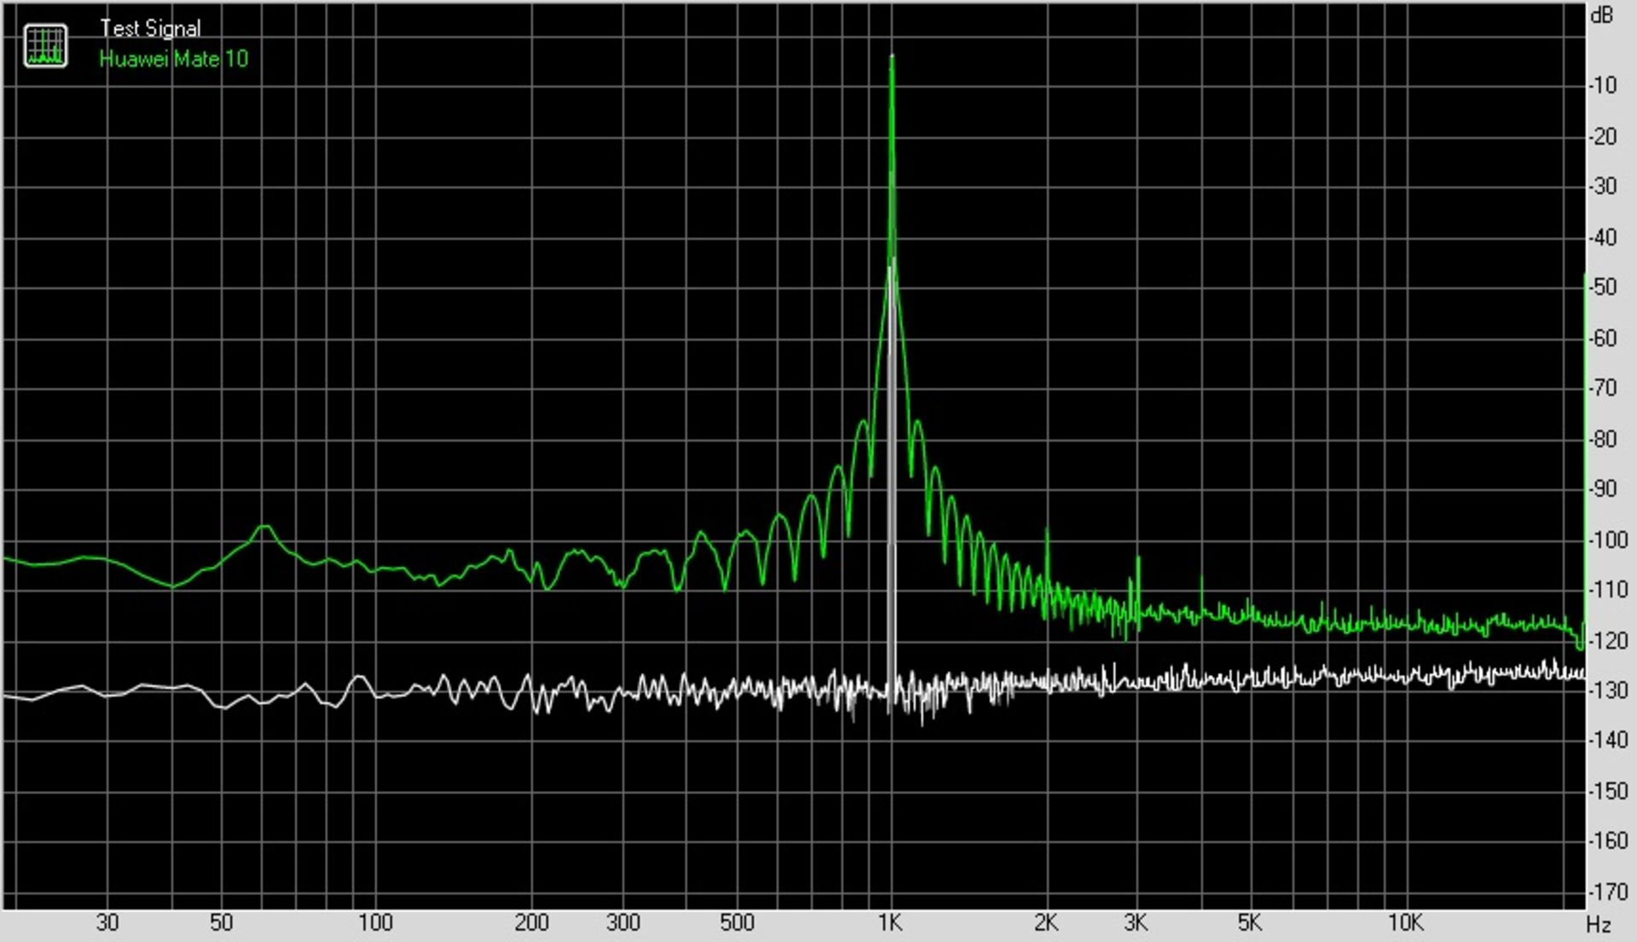
Task: Click the -100 dB level label
Action: 1607,540
